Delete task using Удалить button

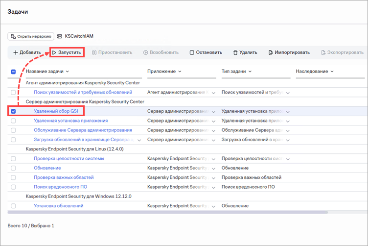click(x=245, y=52)
